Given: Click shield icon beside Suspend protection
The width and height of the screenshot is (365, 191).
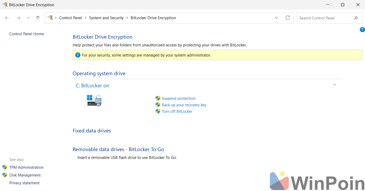Looking at the screenshot, I should point(158,98).
